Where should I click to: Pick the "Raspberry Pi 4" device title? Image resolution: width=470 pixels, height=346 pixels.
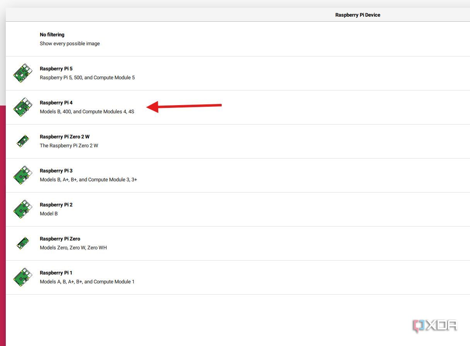[x=56, y=103]
